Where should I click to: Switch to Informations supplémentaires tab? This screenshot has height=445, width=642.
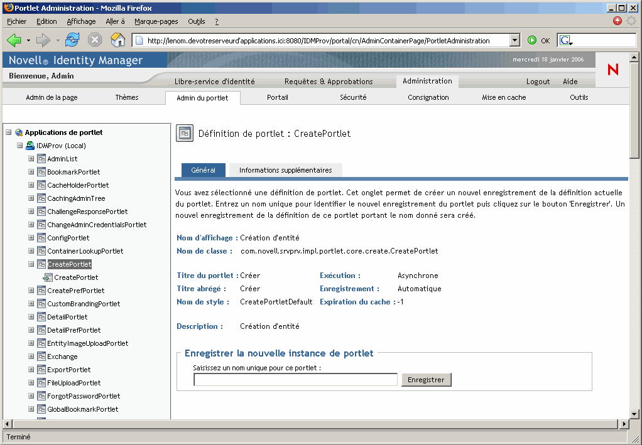point(285,170)
